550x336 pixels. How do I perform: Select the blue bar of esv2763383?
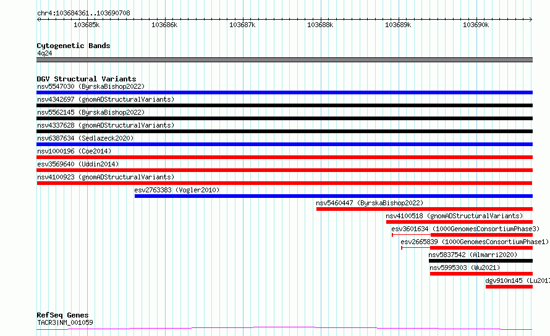(x=334, y=196)
